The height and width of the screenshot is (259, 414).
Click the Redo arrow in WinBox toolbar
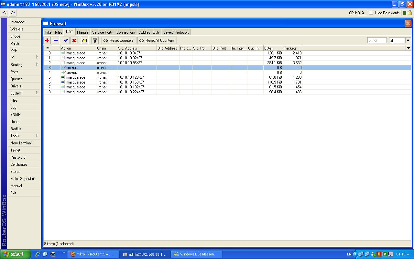pyautogui.click(x=13, y=13)
